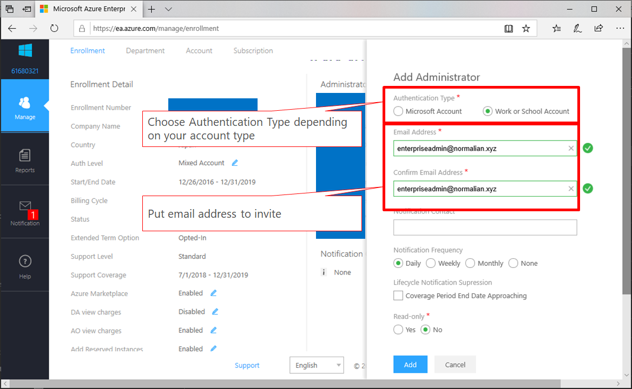The image size is (632, 389).
Task: Click the Add button
Action: point(410,365)
